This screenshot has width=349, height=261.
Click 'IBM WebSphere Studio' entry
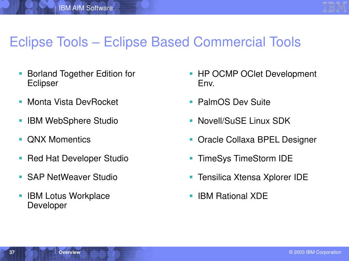[x=73, y=121]
